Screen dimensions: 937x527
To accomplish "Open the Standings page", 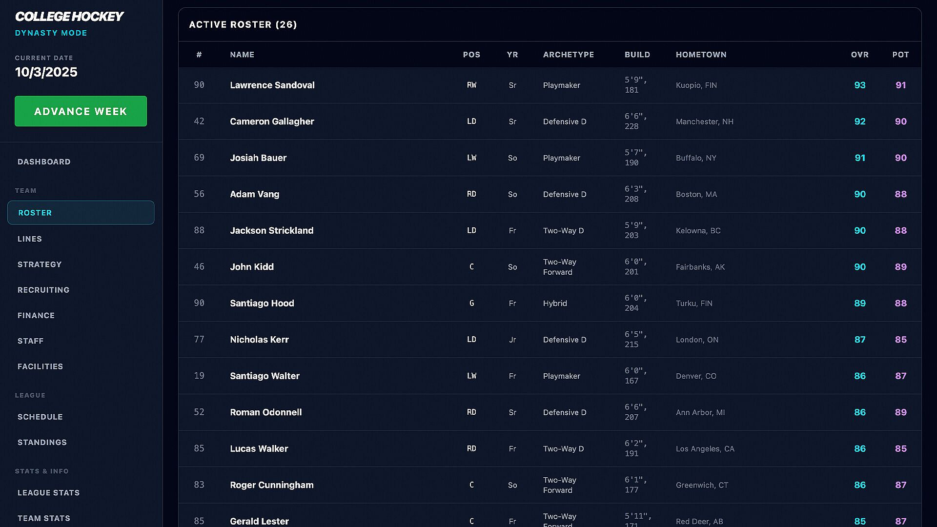I will [x=42, y=442].
